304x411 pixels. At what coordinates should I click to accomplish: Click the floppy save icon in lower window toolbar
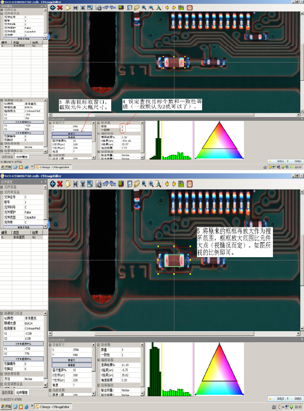(130, 184)
